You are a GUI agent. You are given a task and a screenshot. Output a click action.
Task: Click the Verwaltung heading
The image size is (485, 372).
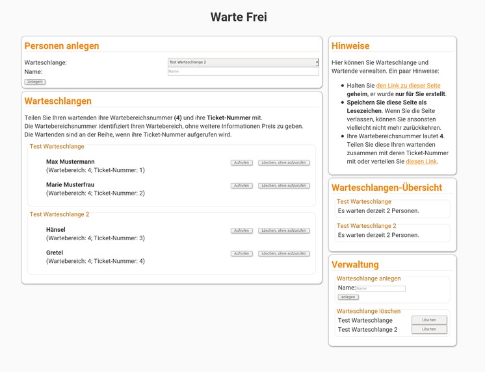point(355,264)
